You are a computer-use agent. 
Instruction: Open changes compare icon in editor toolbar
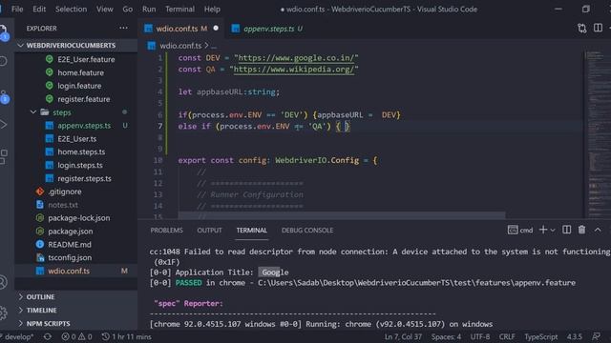click(x=581, y=28)
